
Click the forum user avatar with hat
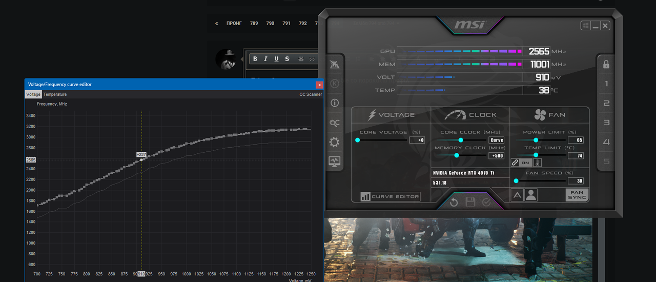(226, 59)
